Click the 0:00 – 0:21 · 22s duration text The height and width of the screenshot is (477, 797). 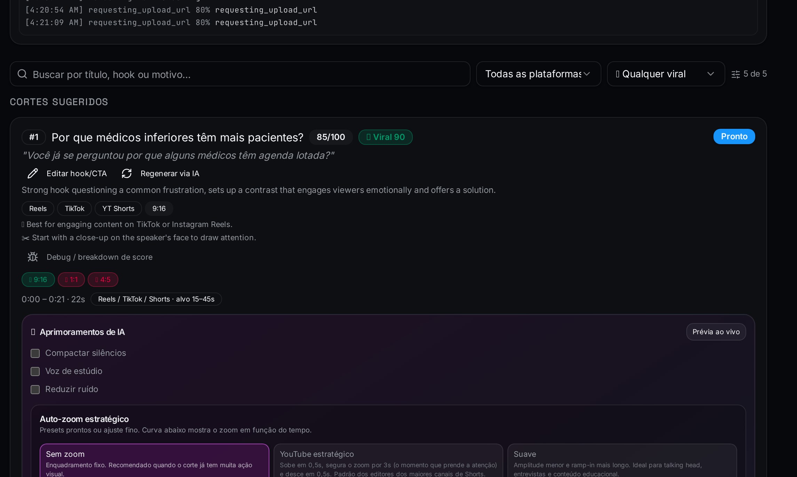[53, 299]
